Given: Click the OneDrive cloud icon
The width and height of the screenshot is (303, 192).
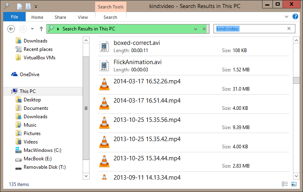Looking at the screenshot, I should [x=14, y=74].
